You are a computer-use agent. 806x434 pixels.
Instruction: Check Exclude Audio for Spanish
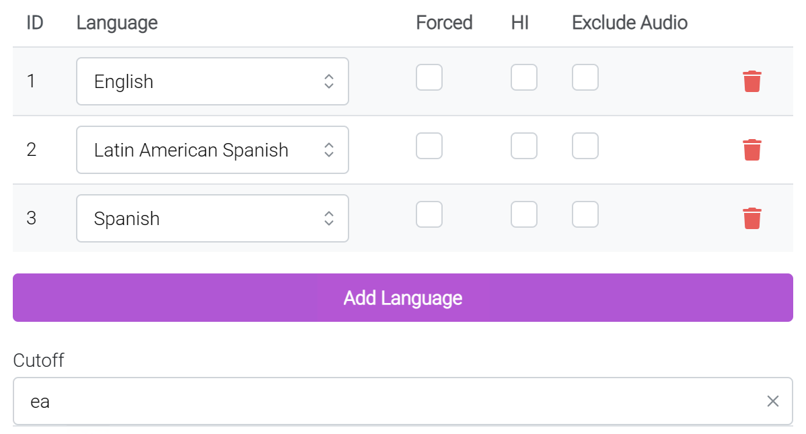585,214
